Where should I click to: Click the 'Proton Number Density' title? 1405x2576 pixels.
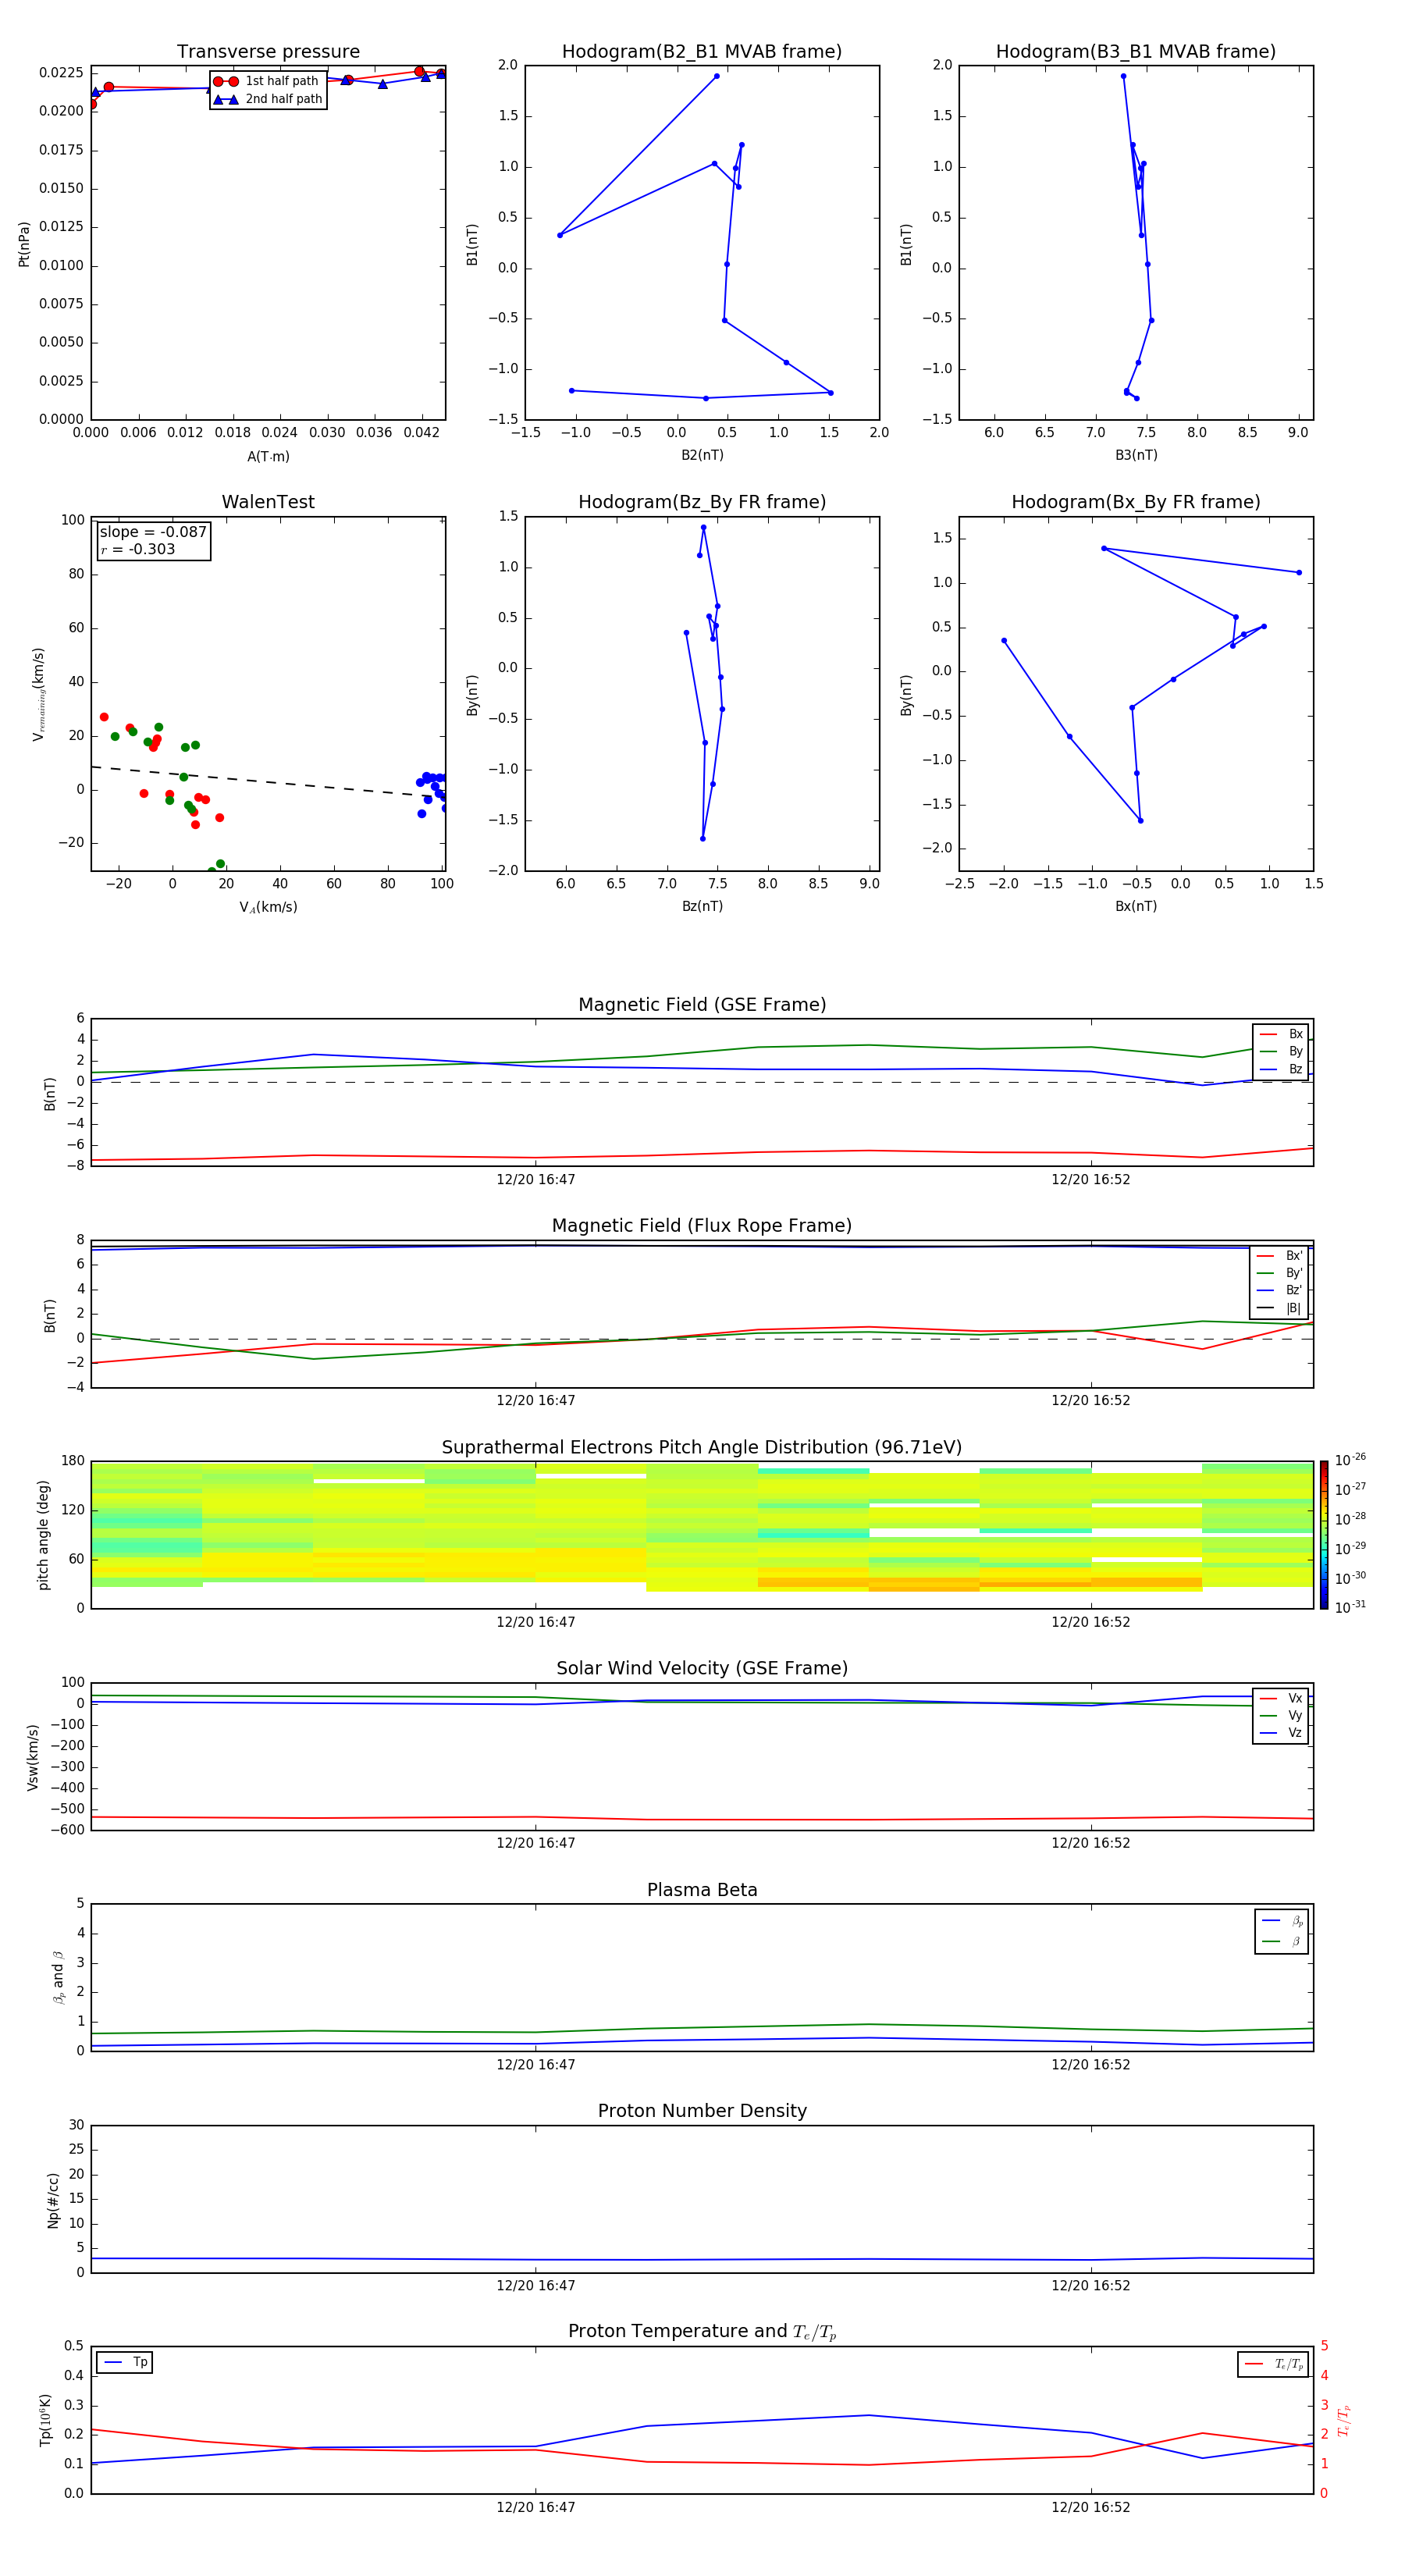[x=702, y=2112]
